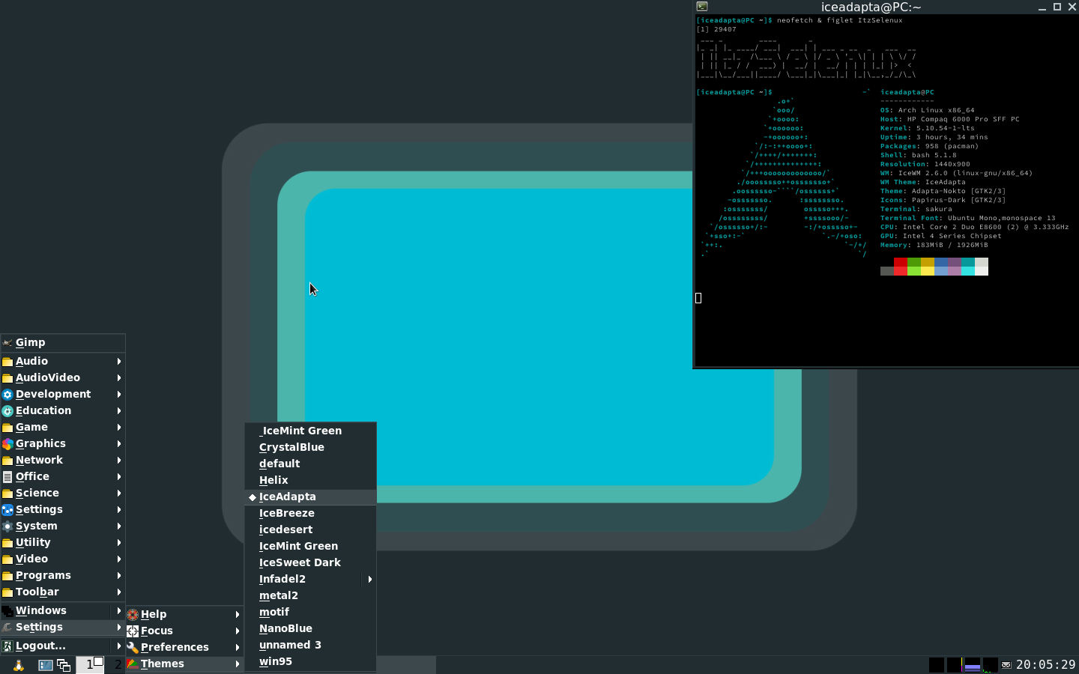This screenshot has width=1079, height=674.
Task: Expand the Video submenu
Action: tap(63, 559)
